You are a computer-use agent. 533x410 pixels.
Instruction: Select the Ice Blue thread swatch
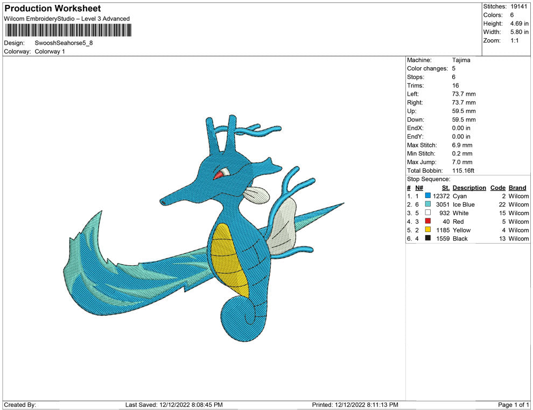428,205
